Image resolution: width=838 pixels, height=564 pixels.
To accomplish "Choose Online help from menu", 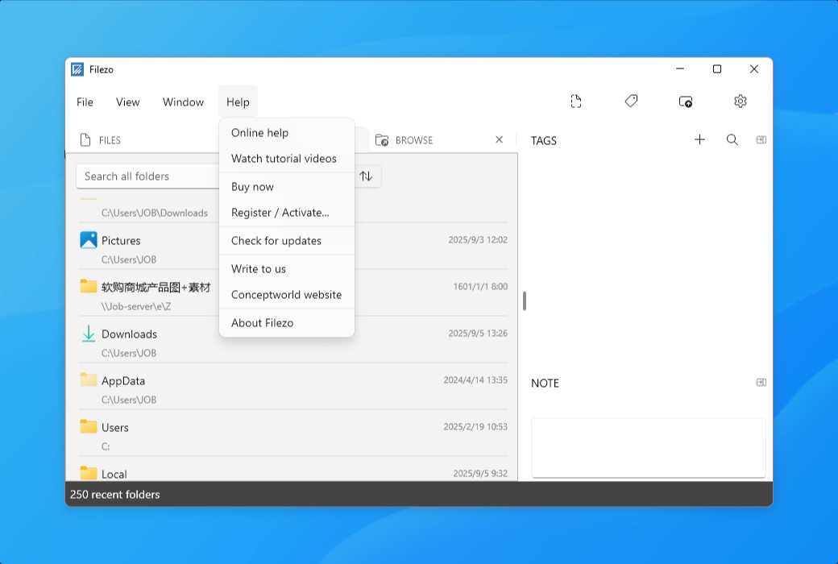I will [287, 133].
